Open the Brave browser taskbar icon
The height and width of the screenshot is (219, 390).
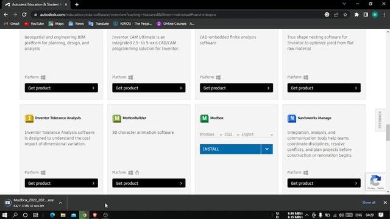coord(95,215)
